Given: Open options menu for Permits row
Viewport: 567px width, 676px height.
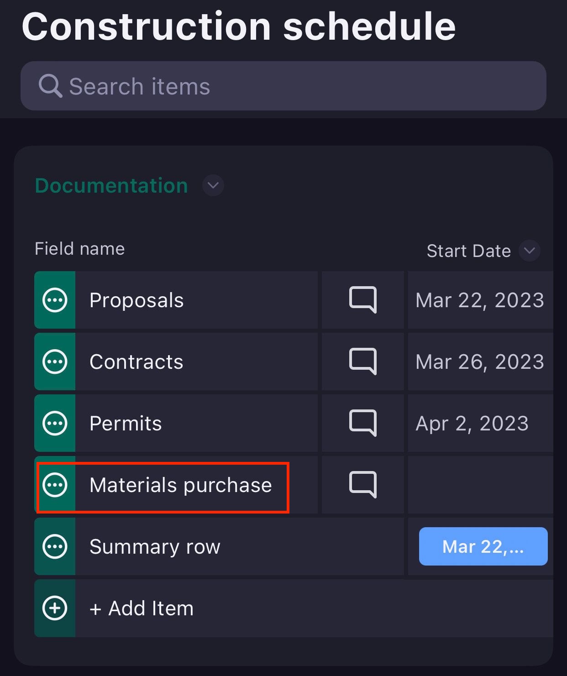Looking at the screenshot, I should pyautogui.click(x=55, y=423).
